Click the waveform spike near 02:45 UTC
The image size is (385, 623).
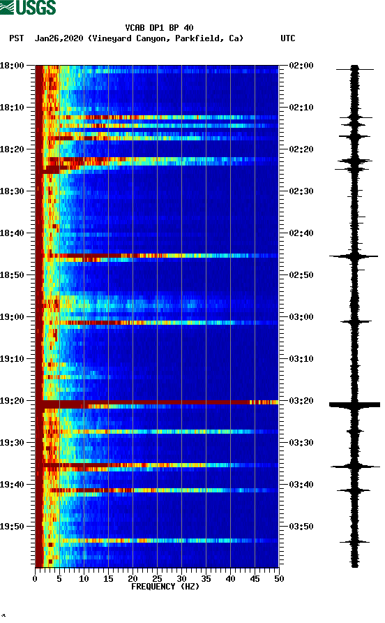[x=354, y=256]
